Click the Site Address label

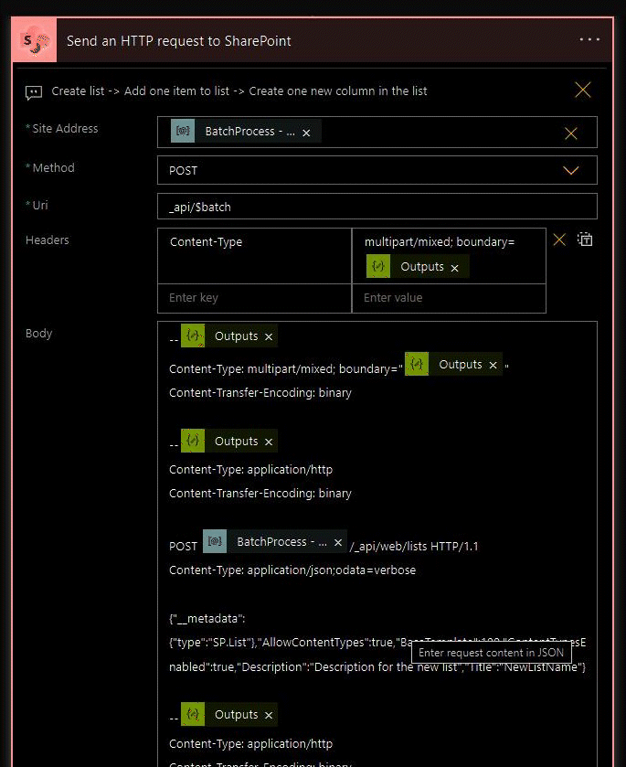click(x=65, y=129)
